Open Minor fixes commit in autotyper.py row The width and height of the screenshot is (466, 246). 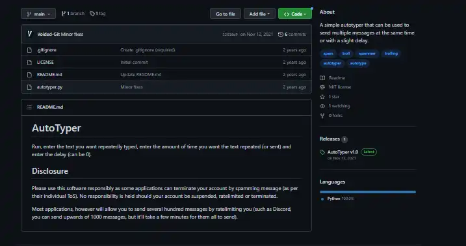coord(132,87)
